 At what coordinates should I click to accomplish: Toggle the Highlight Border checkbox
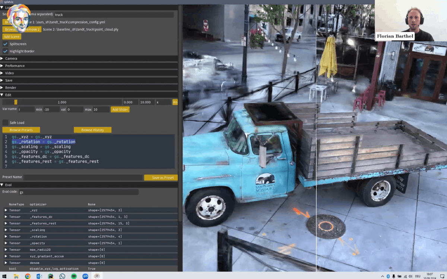[5, 51]
